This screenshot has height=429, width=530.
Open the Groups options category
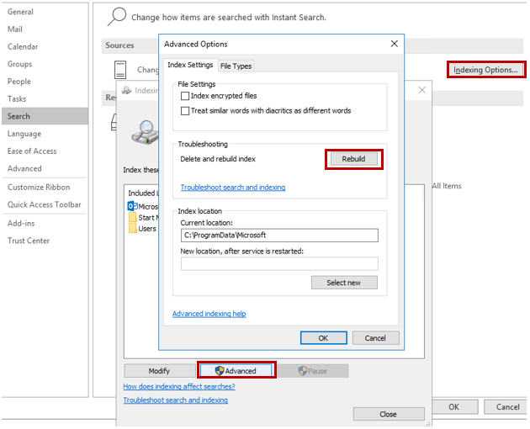tap(45, 64)
